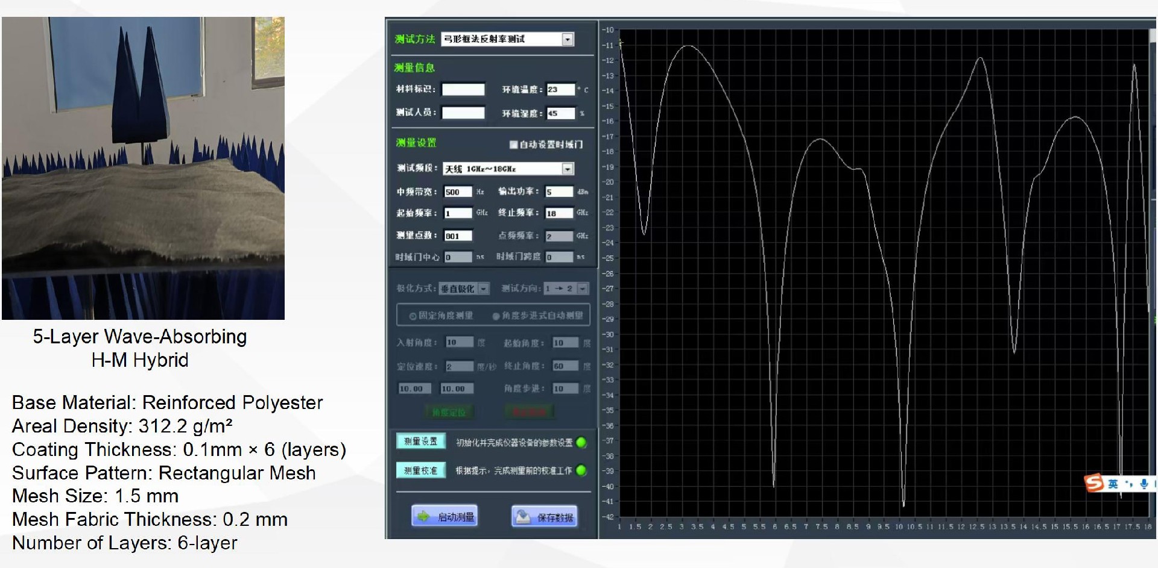Click the punctuation mode icon on IME bar

[1129, 484]
